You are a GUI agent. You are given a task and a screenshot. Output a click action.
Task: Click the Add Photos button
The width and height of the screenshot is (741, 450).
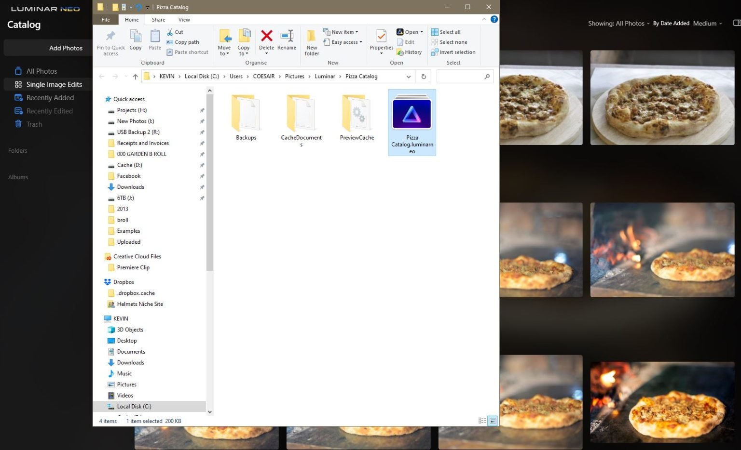tap(66, 48)
